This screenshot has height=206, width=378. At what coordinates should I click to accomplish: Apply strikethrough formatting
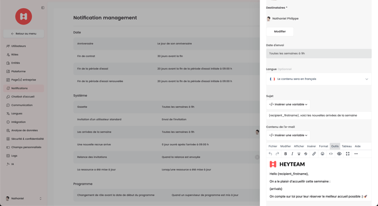click(x=305, y=154)
